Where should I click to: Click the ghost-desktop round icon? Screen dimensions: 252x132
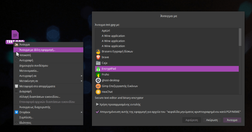98,80
